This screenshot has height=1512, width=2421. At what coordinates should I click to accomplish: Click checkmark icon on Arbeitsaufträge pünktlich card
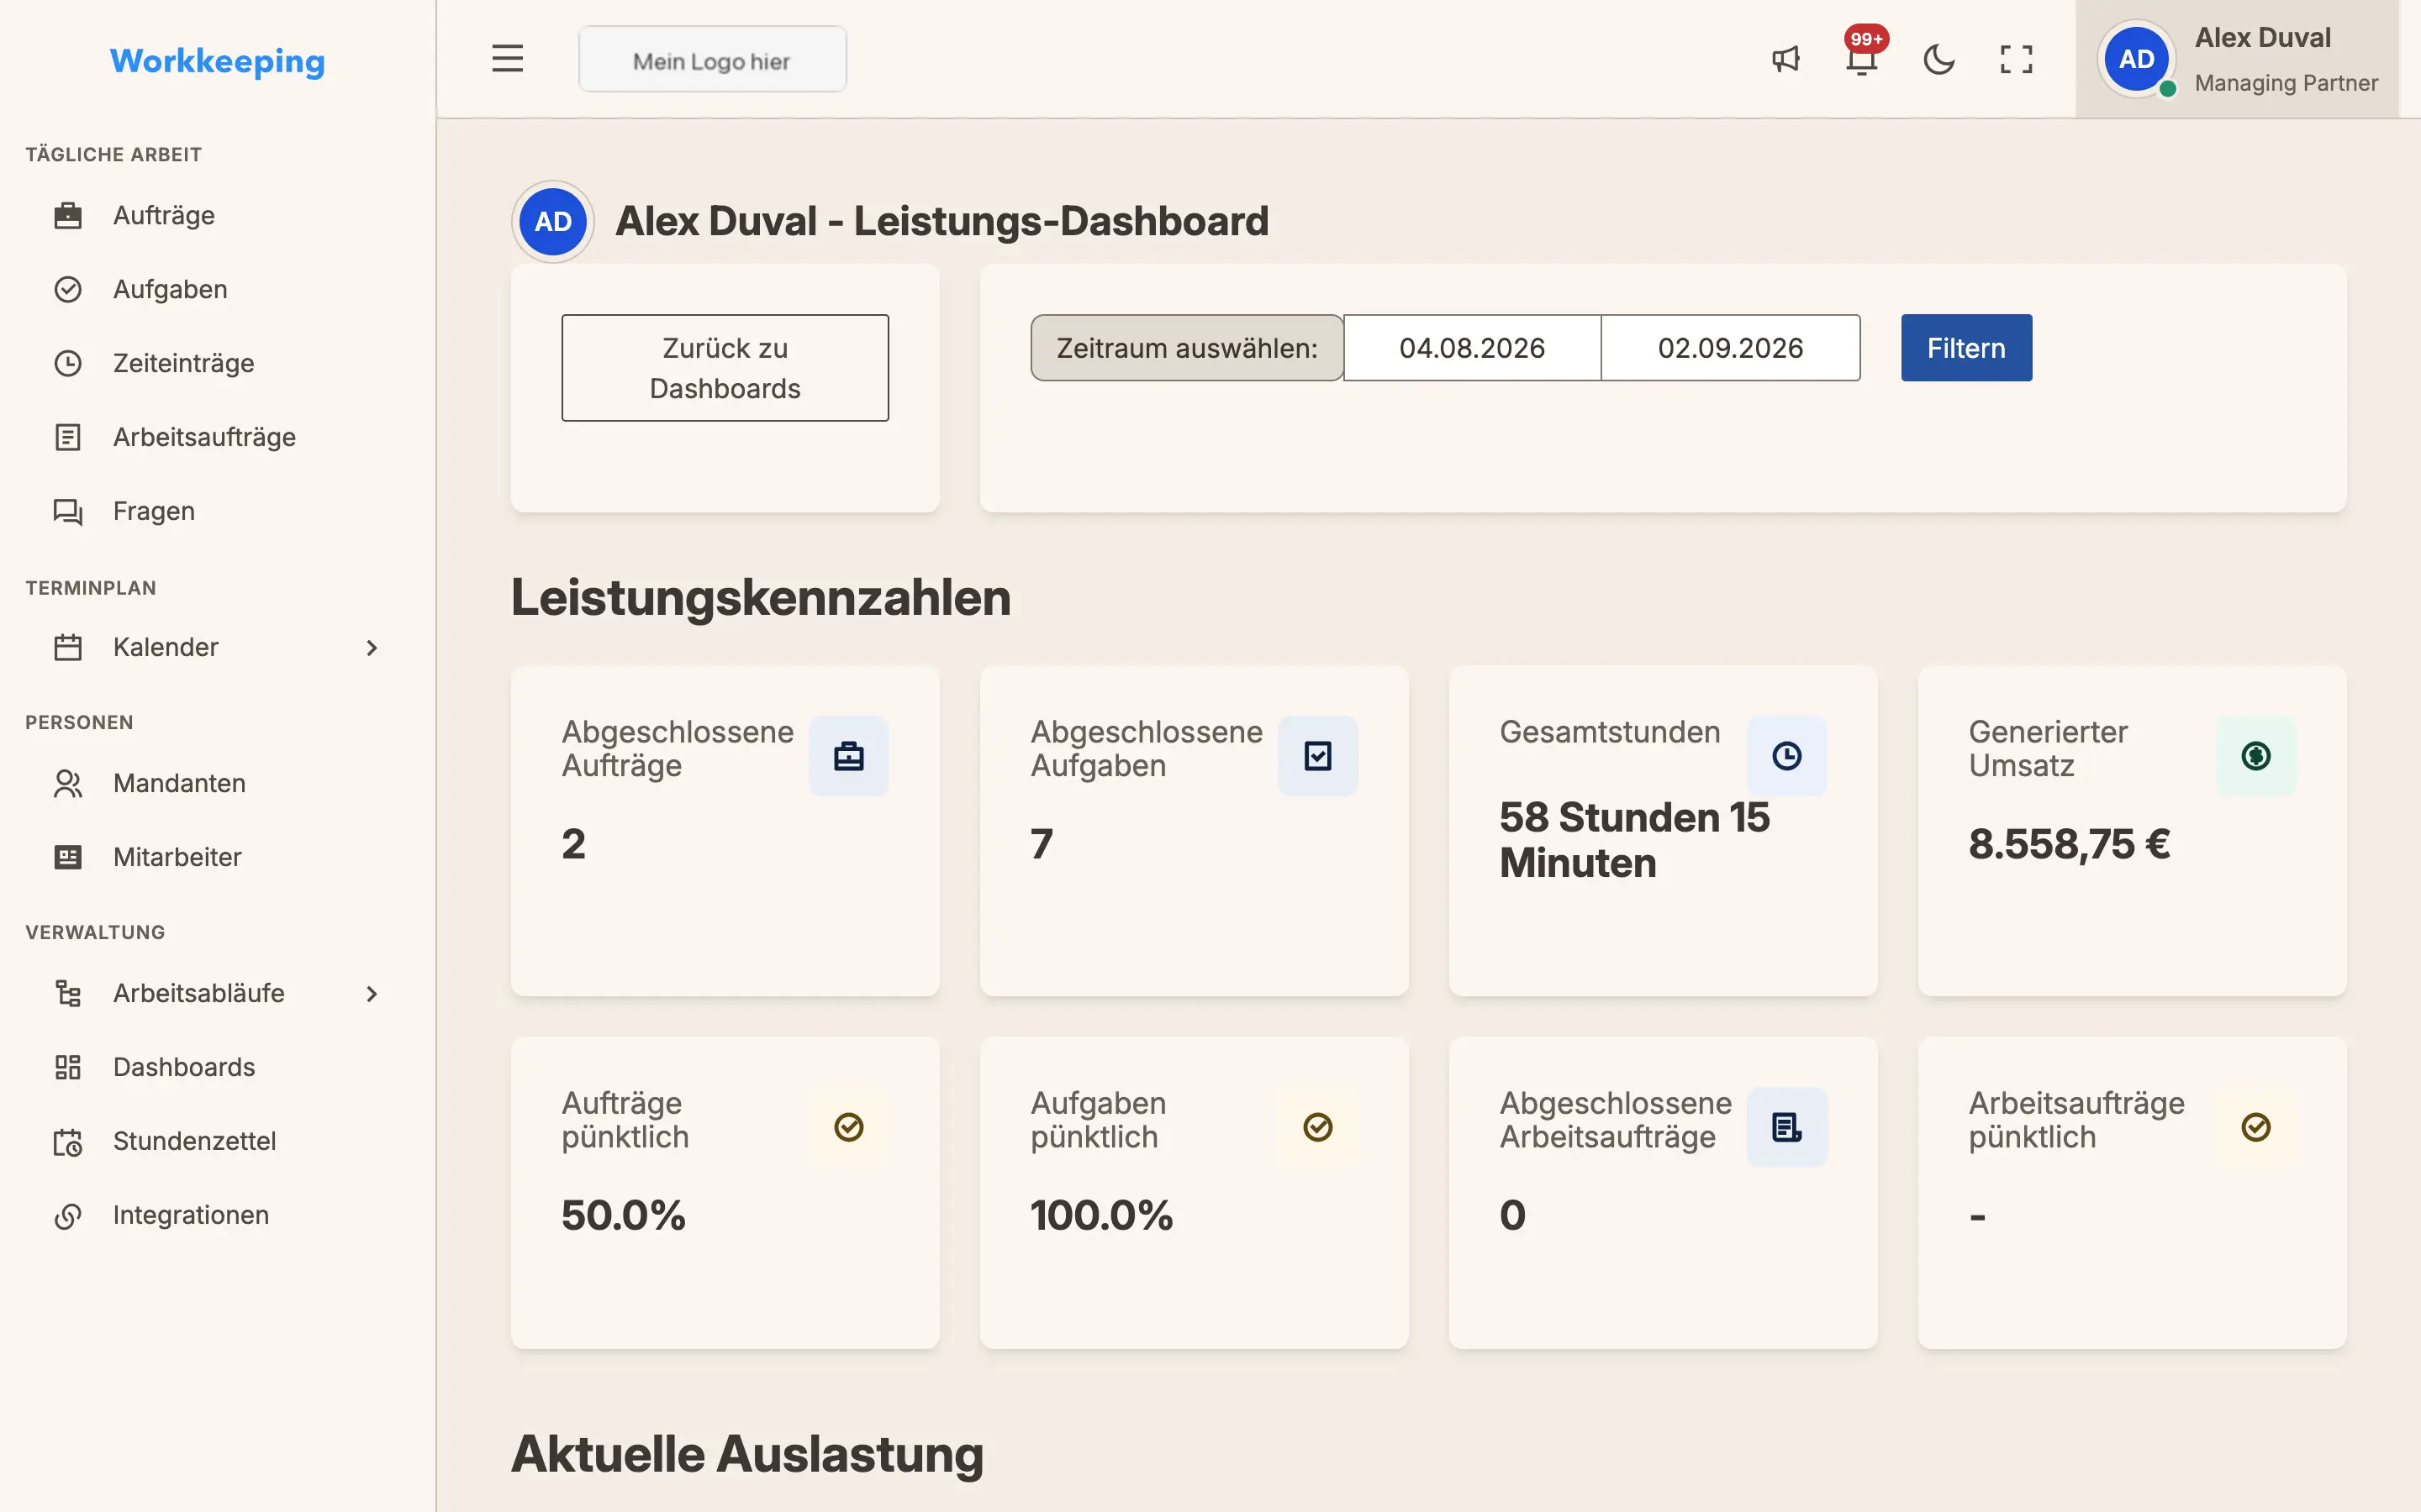coord(2256,1127)
